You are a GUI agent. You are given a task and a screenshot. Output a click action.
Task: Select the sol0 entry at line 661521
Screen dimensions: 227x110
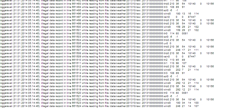[x=89, y=96]
